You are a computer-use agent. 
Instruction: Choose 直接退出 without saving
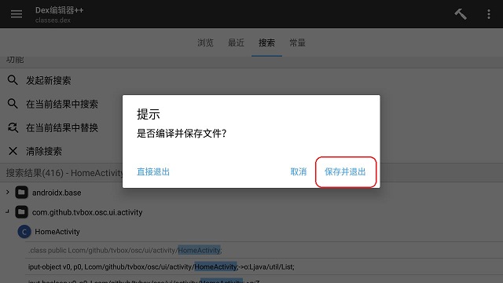tap(153, 171)
